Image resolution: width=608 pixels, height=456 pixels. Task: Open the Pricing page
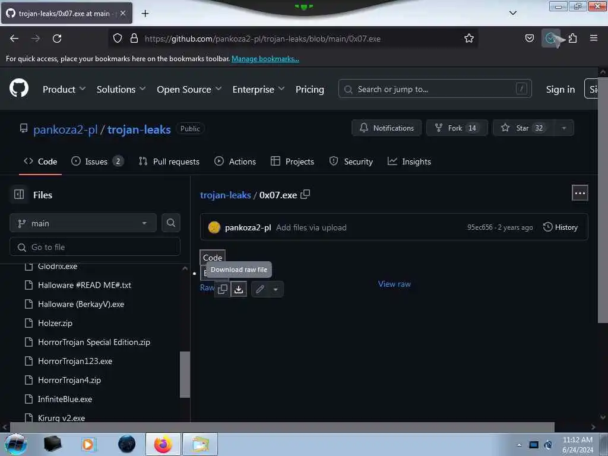tap(309, 89)
